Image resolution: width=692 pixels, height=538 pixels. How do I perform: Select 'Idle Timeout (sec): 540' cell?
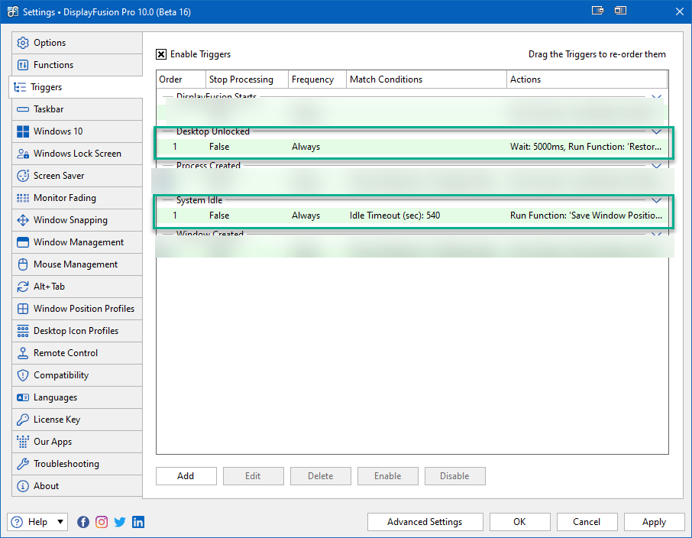click(395, 216)
